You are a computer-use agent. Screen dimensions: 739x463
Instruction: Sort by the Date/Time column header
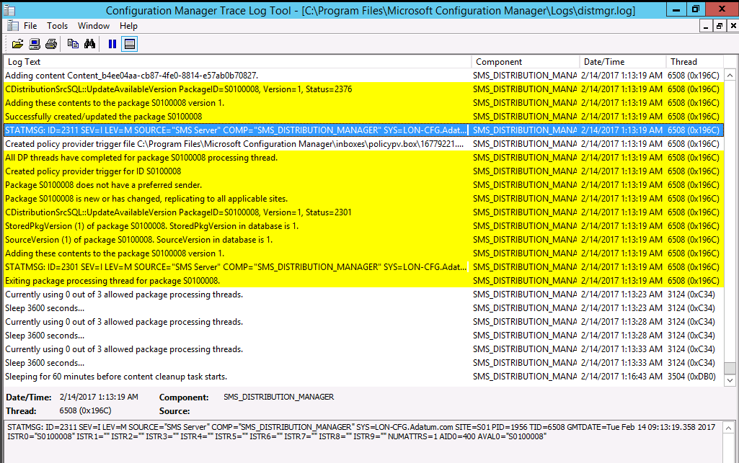pos(622,62)
